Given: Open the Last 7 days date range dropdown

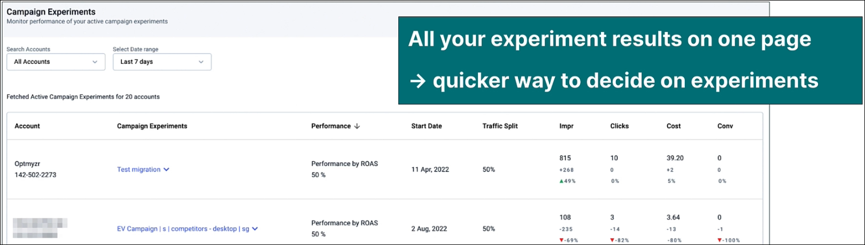Looking at the screenshot, I should click(x=161, y=62).
